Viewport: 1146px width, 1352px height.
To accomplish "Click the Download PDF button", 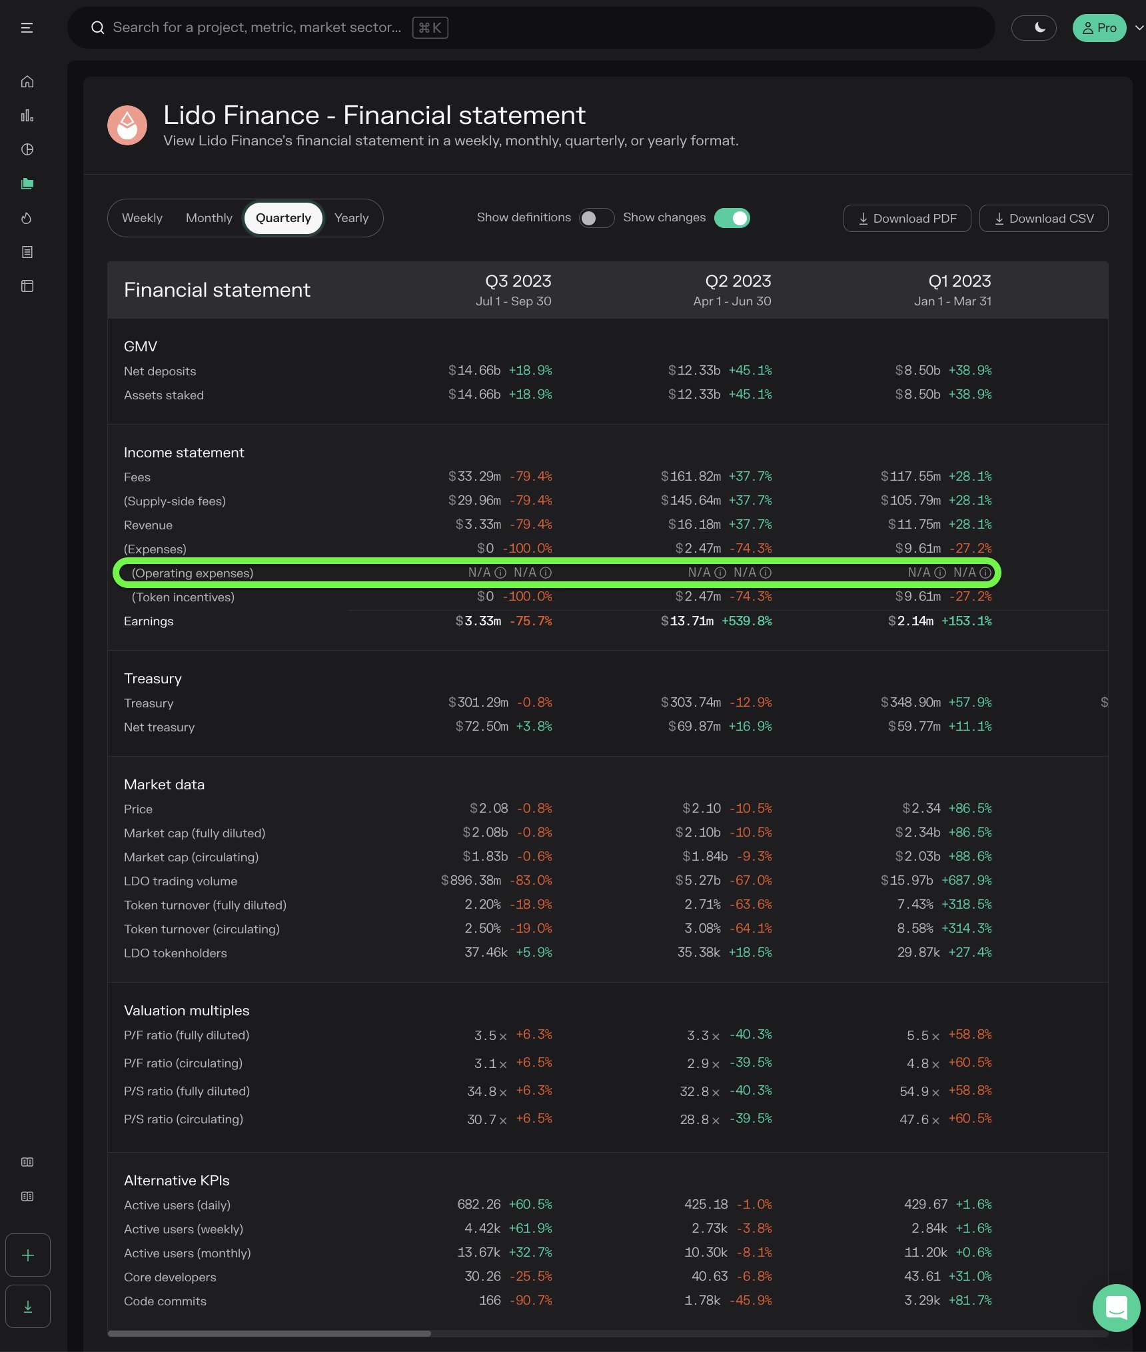I will point(907,218).
